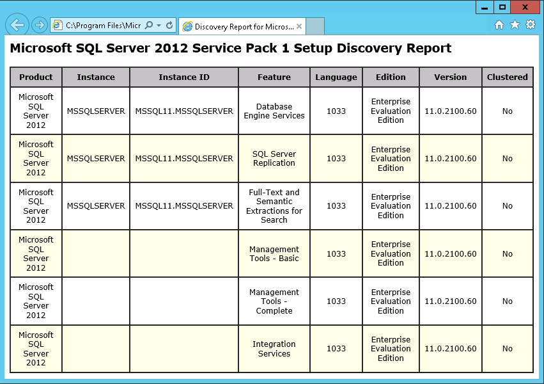Image resolution: width=544 pixels, height=384 pixels.
Task: Click the Edition column header
Action: click(391, 77)
